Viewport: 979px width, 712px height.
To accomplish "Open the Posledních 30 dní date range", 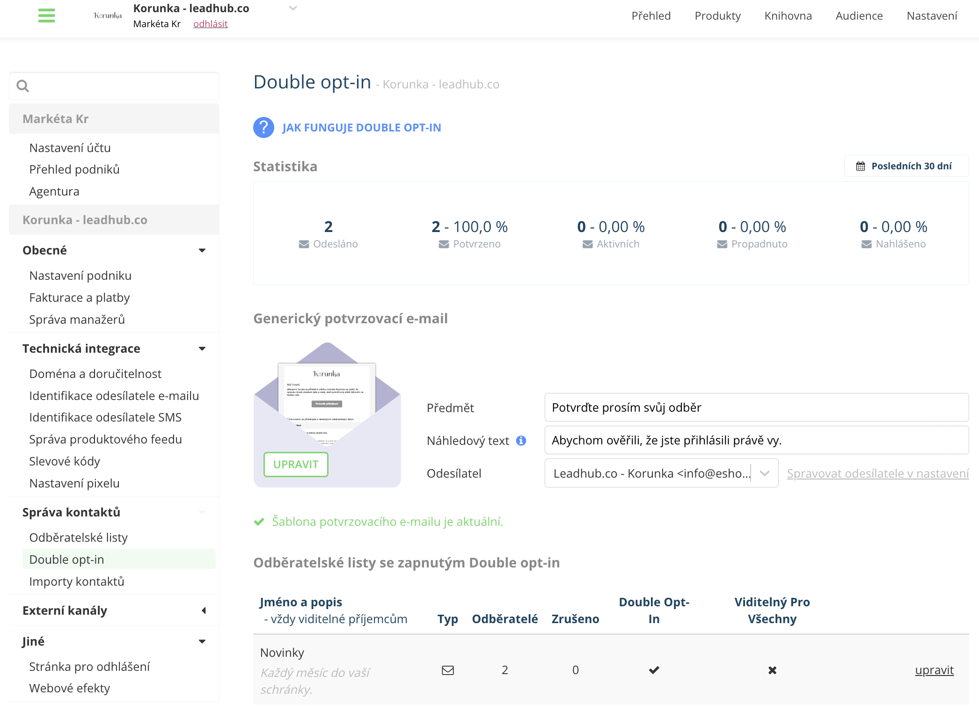I will (906, 166).
